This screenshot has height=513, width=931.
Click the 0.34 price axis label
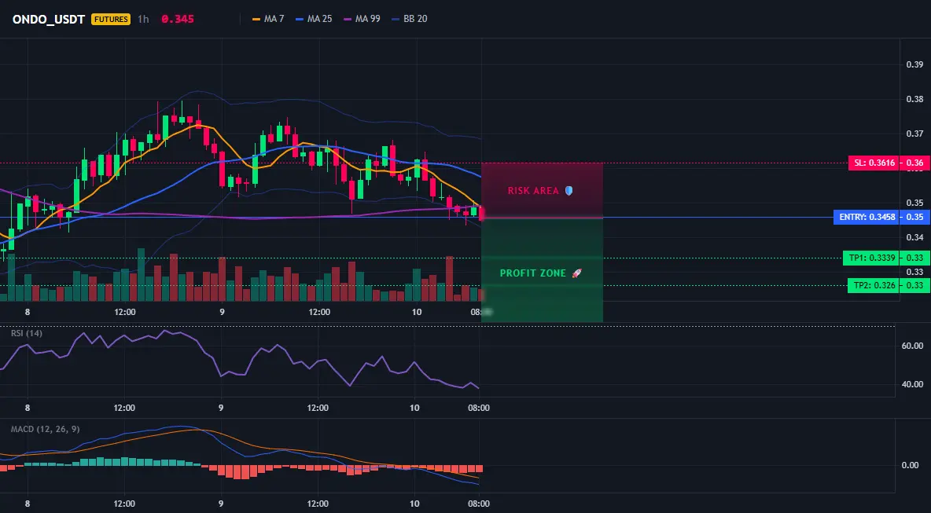(x=914, y=237)
